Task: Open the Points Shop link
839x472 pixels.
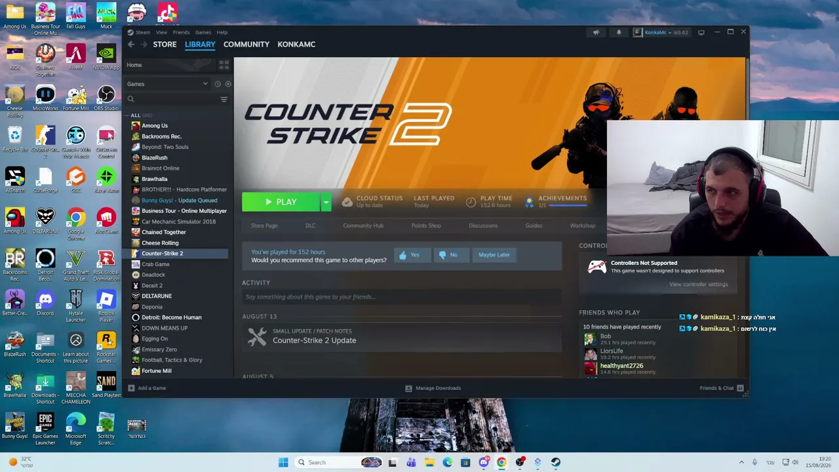Action: [426, 226]
